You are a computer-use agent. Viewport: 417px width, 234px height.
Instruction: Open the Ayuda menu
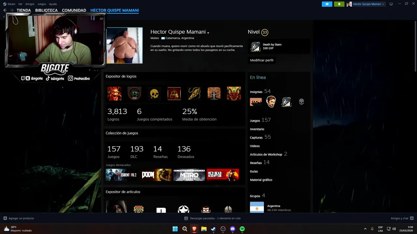coord(53,4)
